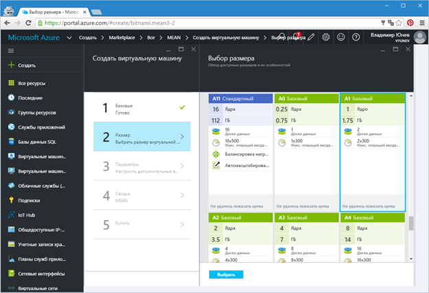
Task: Open Chrome menu three-lines icon
Action: pyautogui.click(x=422, y=23)
